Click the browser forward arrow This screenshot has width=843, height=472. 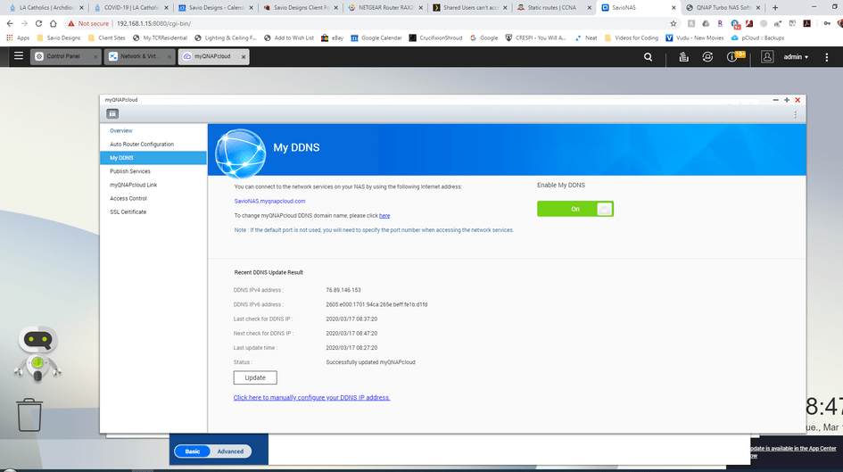pyautogui.click(x=24, y=23)
